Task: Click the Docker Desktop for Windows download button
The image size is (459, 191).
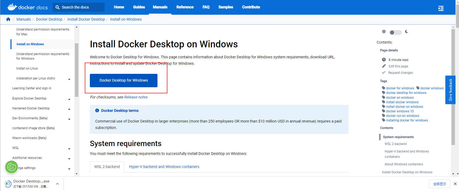Action: coord(124,80)
